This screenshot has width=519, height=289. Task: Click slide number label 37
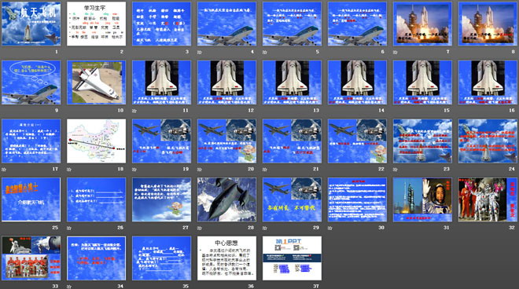[316, 287]
